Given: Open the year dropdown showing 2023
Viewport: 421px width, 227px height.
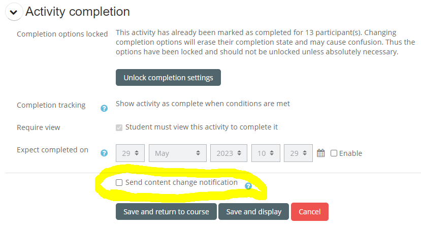Looking at the screenshot, I should 229,153.
